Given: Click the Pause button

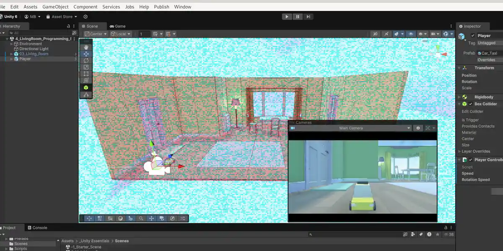Looking at the screenshot, I should click(x=298, y=17).
